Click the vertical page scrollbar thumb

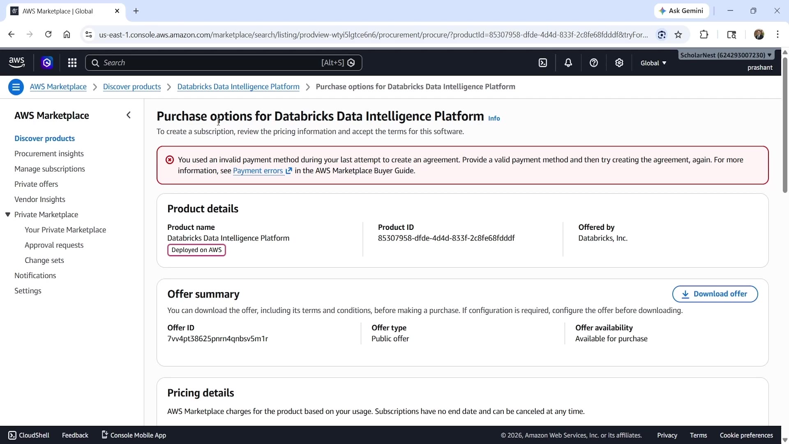point(785,125)
